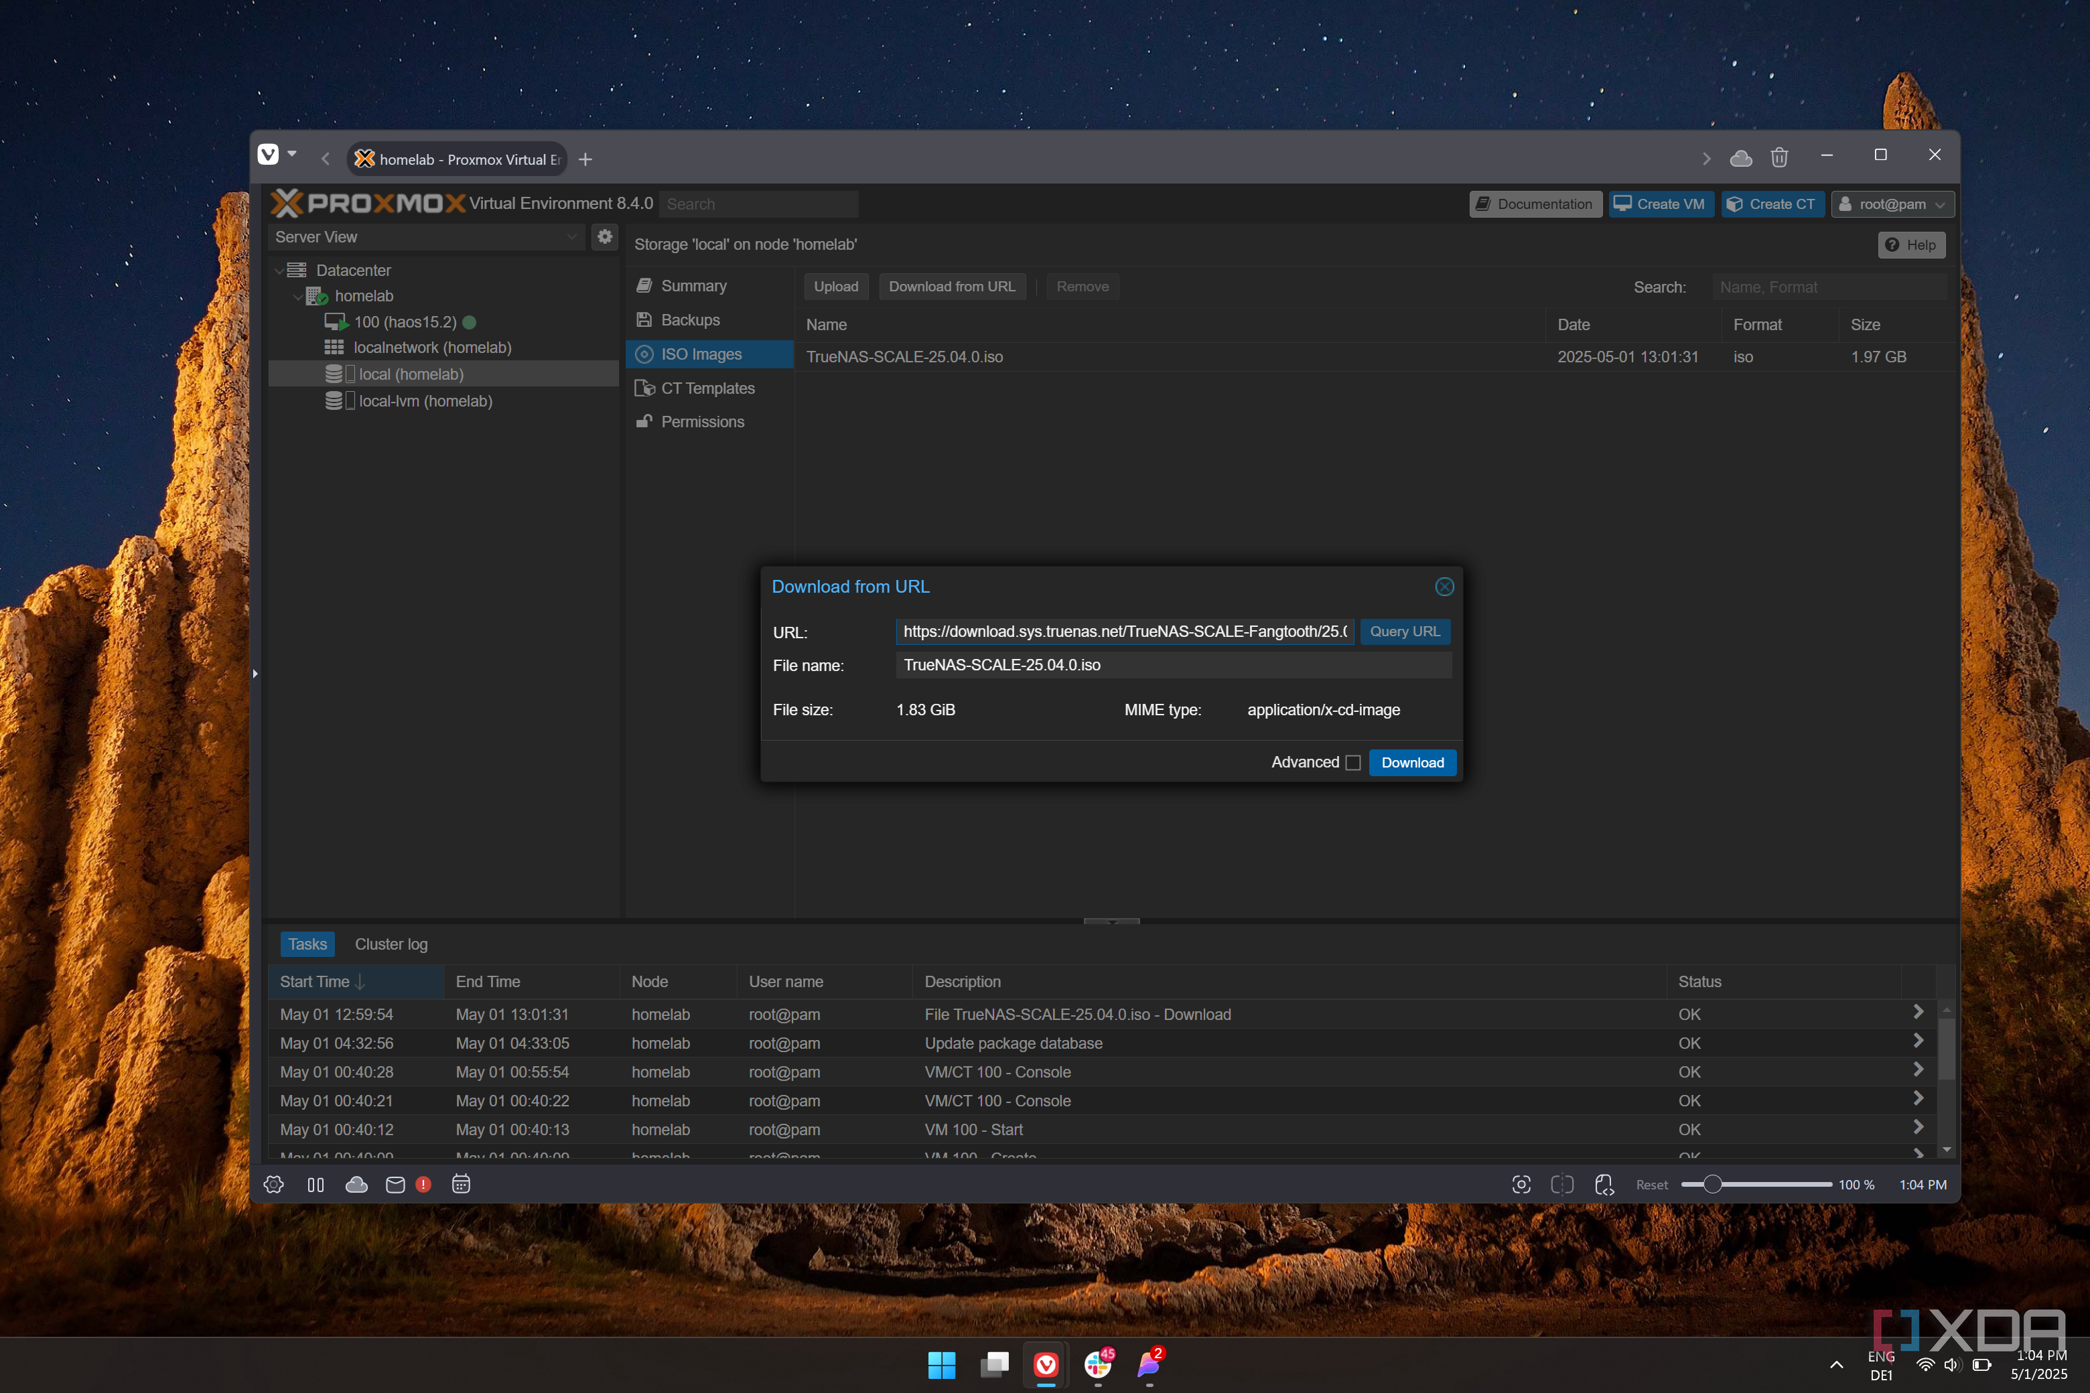Open a new browser tab with plus icon
Viewport: 2090px width, 1393px height.
tap(585, 160)
